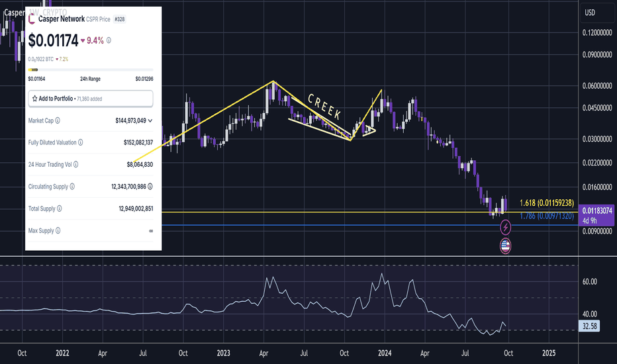Open the Market Cap info icon
The height and width of the screenshot is (364, 617).
click(58, 120)
